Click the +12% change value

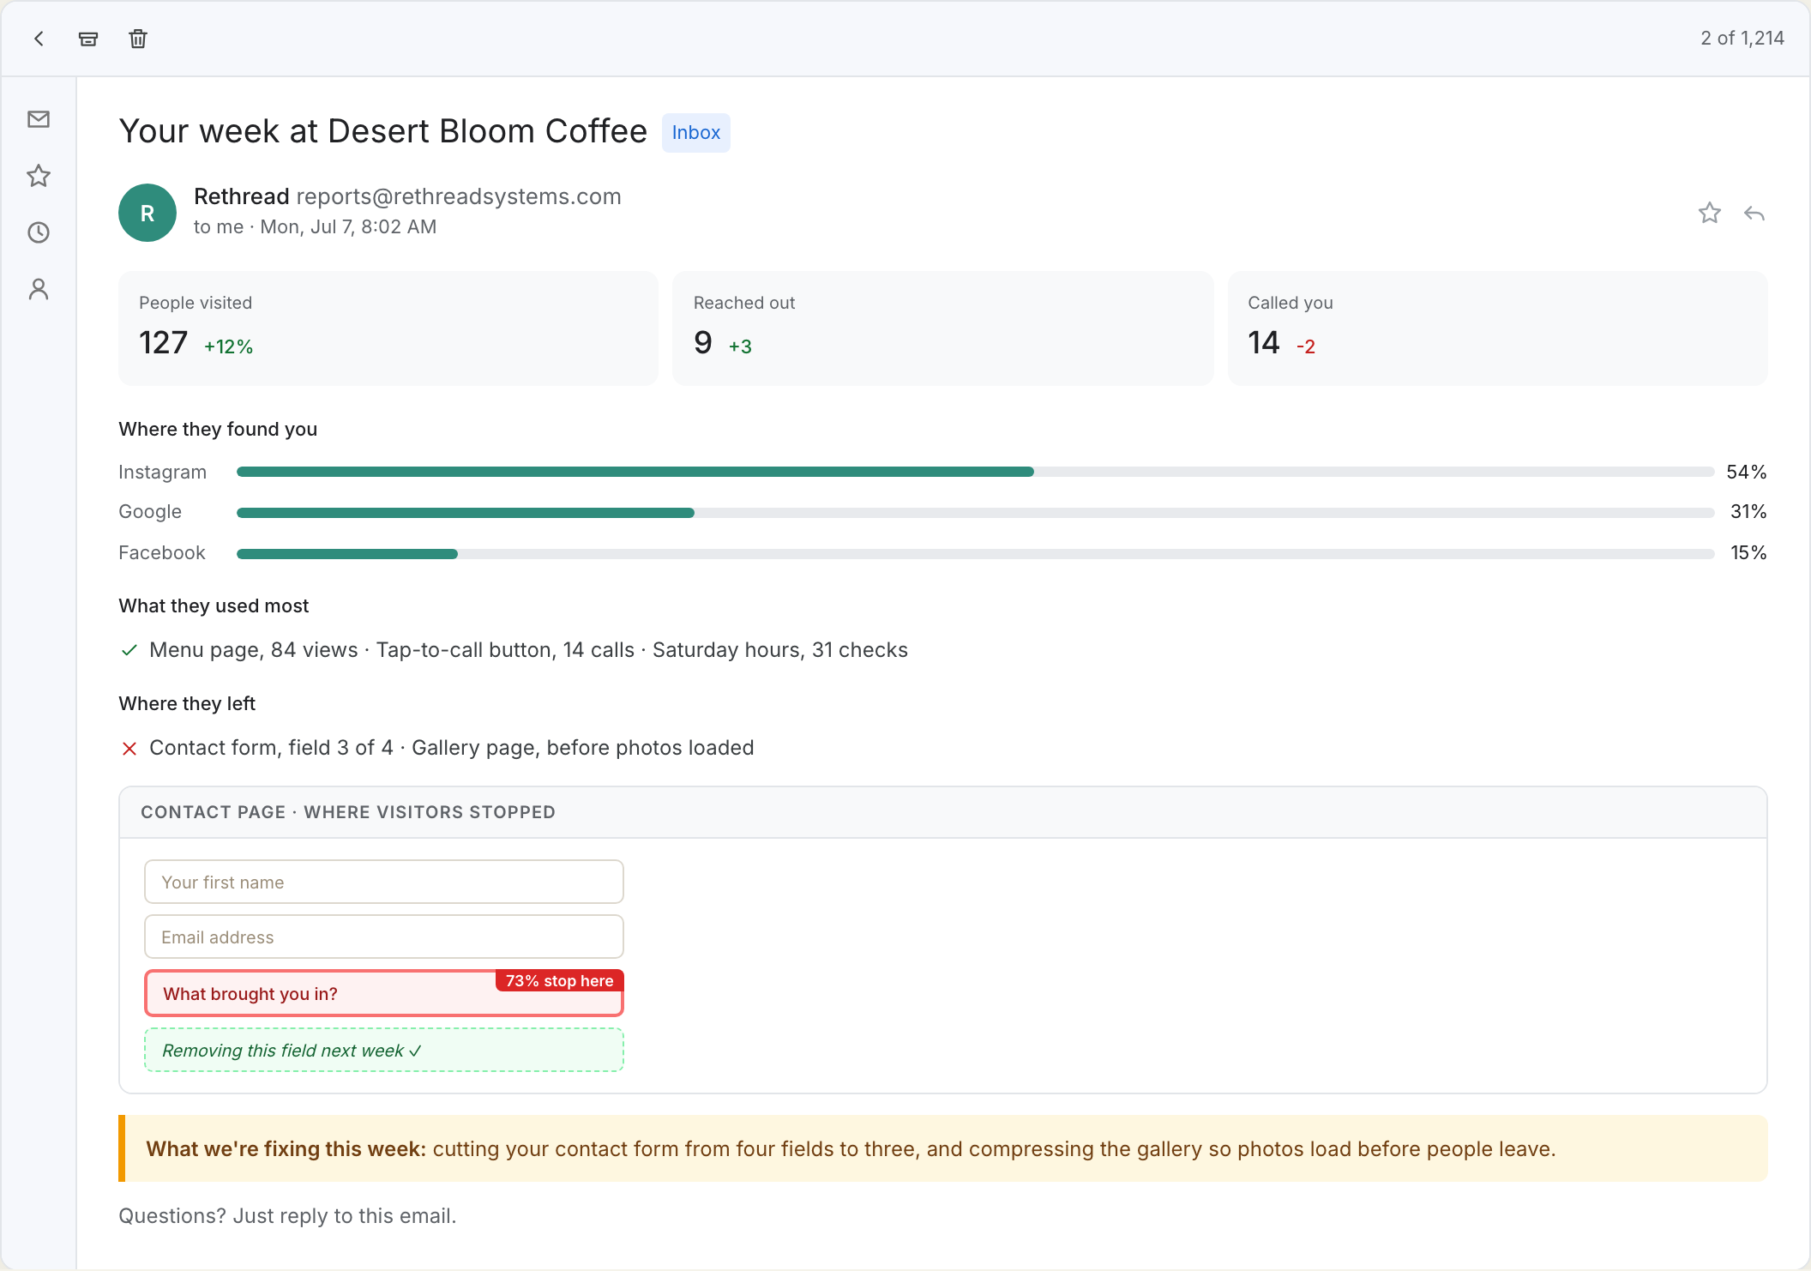pyautogui.click(x=229, y=346)
